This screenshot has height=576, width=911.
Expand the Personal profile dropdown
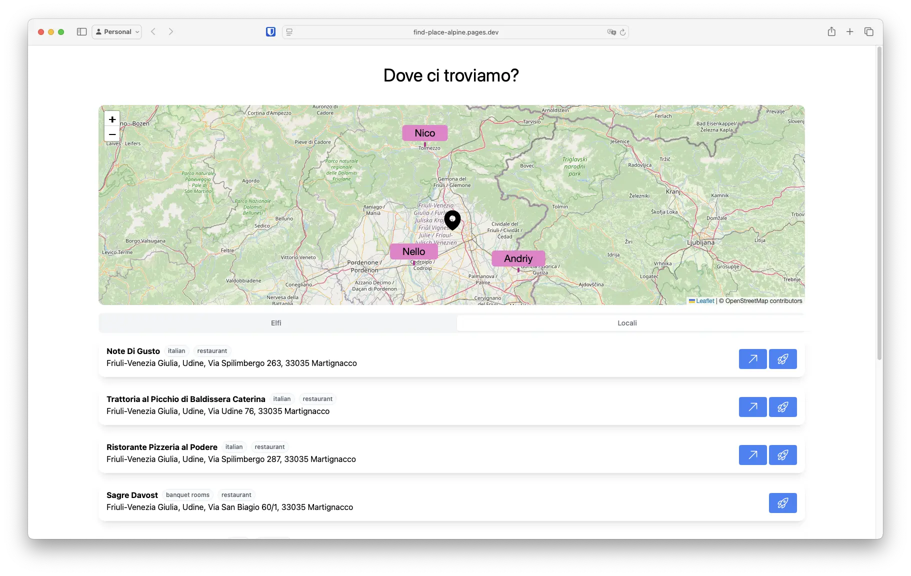(116, 31)
